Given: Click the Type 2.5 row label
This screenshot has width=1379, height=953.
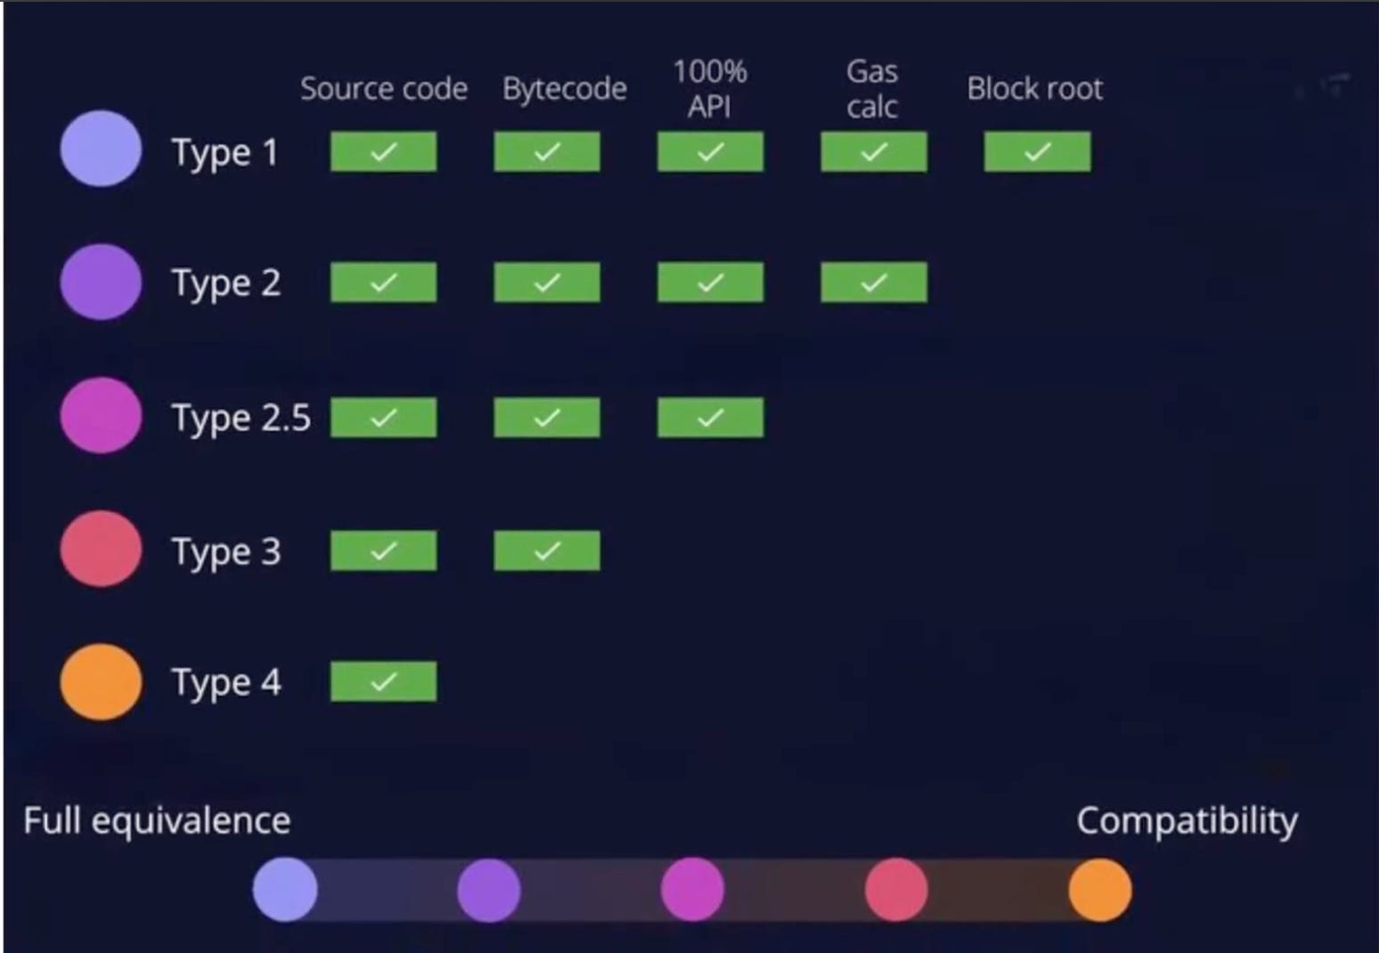Looking at the screenshot, I should pyautogui.click(x=241, y=419).
